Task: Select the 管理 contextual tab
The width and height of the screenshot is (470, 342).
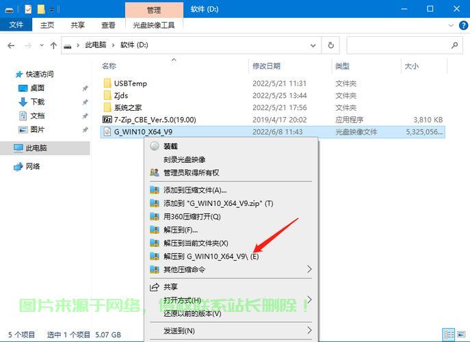Action: pyautogui.click(x=154, y=10)
